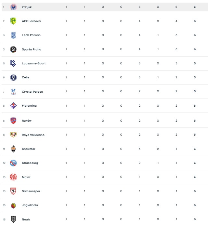The width and height of the screenshot is (208, 225).
Task: Click the Zrinjski club crest
Action: pyautogui.click(x=13, y=7)
